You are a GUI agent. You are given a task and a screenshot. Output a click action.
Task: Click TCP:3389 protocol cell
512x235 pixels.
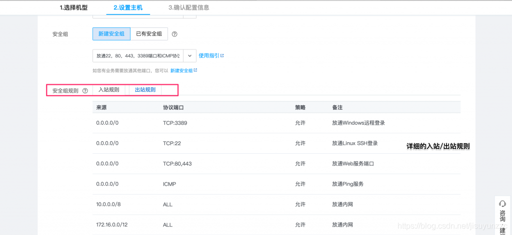click(175, 123)
